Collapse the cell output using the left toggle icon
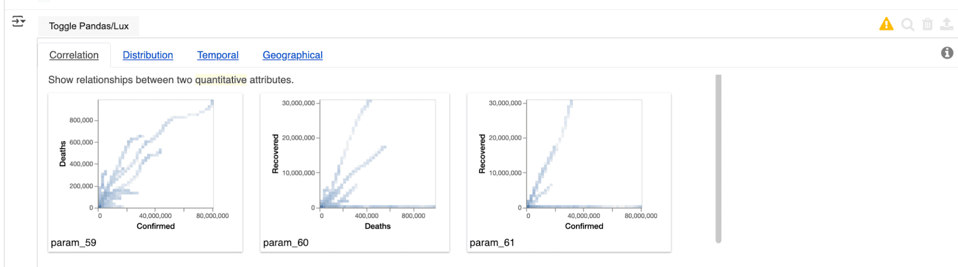Screen dimensions: 958x267 [19, 22]
